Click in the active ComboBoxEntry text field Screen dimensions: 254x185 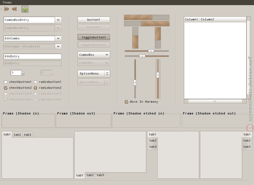(x=29, y=20)
